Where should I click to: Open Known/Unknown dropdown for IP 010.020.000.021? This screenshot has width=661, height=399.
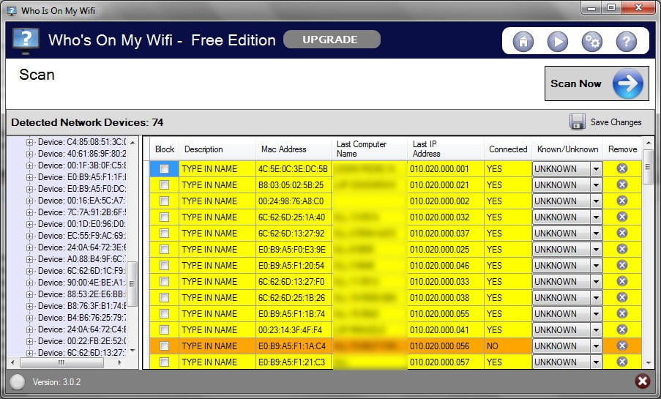click(x=596, y=185)
